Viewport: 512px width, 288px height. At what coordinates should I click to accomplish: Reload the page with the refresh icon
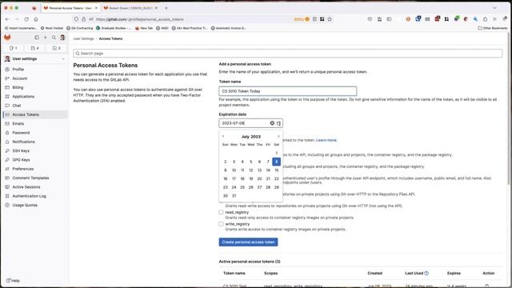coord(26,19)
